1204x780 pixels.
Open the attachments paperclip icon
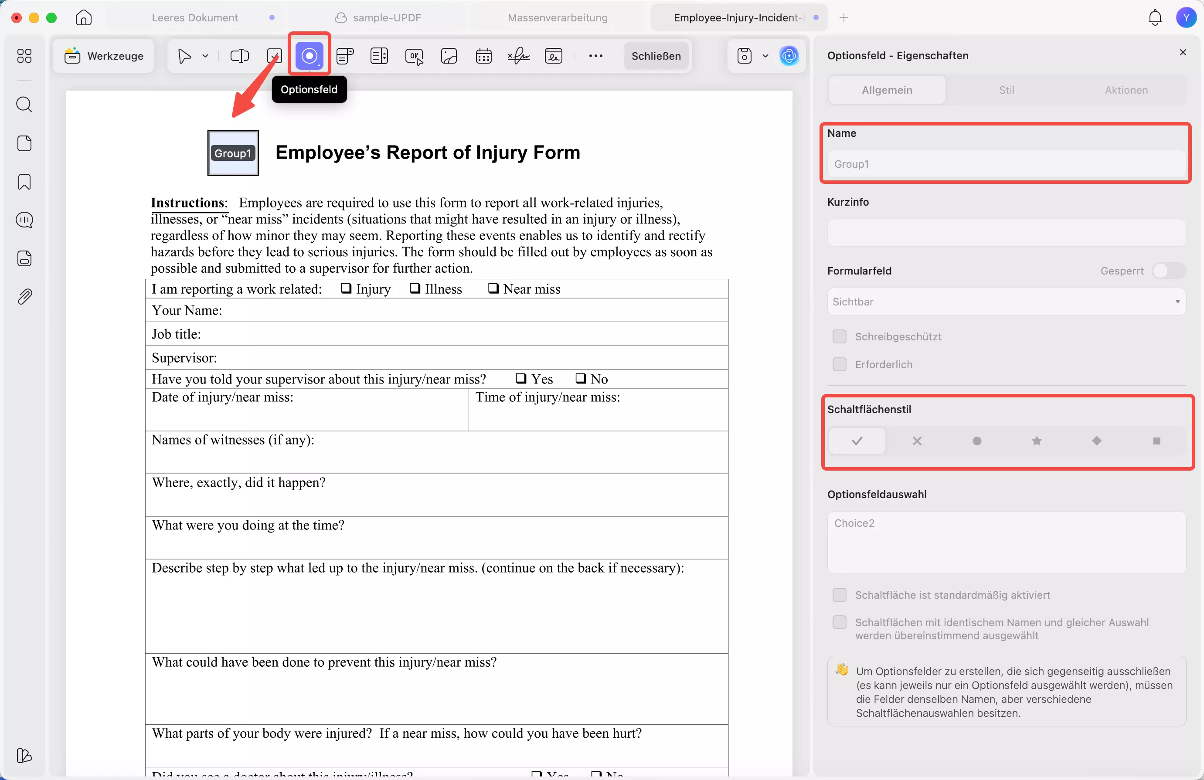click(24, 296)
